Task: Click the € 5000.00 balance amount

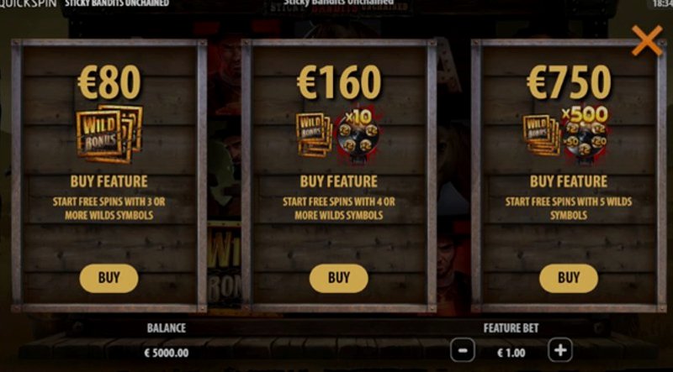Action: pos(167,353)
